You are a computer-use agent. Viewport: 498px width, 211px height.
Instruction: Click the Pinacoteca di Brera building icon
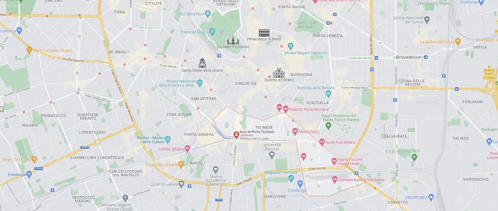click(x=264, y=33)
